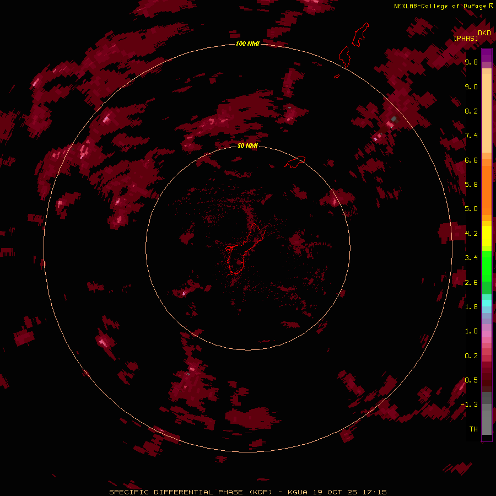Screen dimensions: 496x496
Task: Click the 5.0 scale value
Action: (471, 209)
